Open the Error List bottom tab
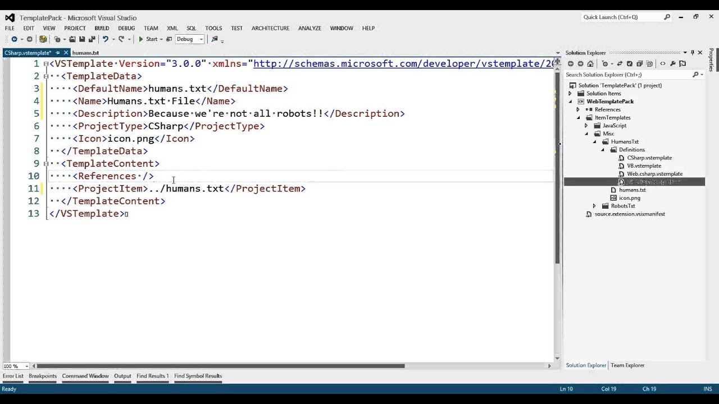Image resolution: width=719 pixels, height=404 pixels. click(13, 376)
